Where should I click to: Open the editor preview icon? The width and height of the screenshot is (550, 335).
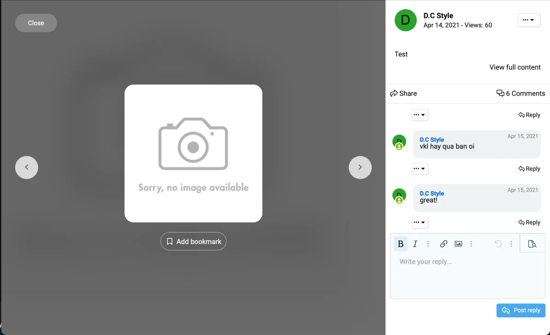532,244
